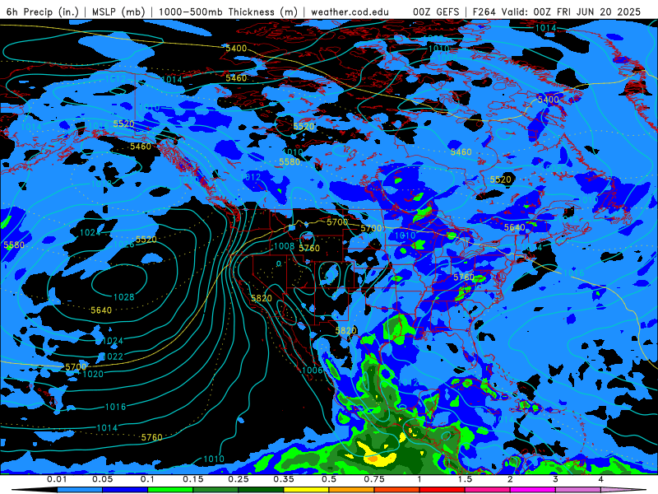Click the 1008 isobar label over the northern Rockies
Screen dimensions: 658x494
click(x=284, y=245)
